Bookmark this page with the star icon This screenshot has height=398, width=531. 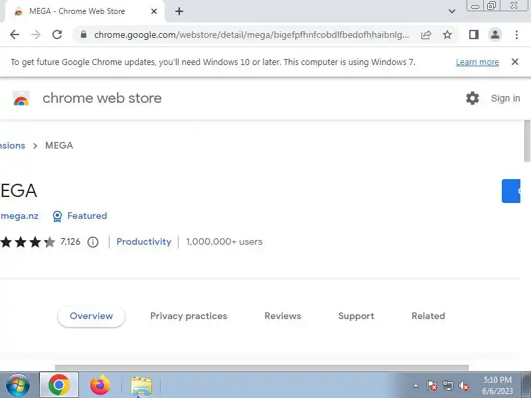[447, 34]
